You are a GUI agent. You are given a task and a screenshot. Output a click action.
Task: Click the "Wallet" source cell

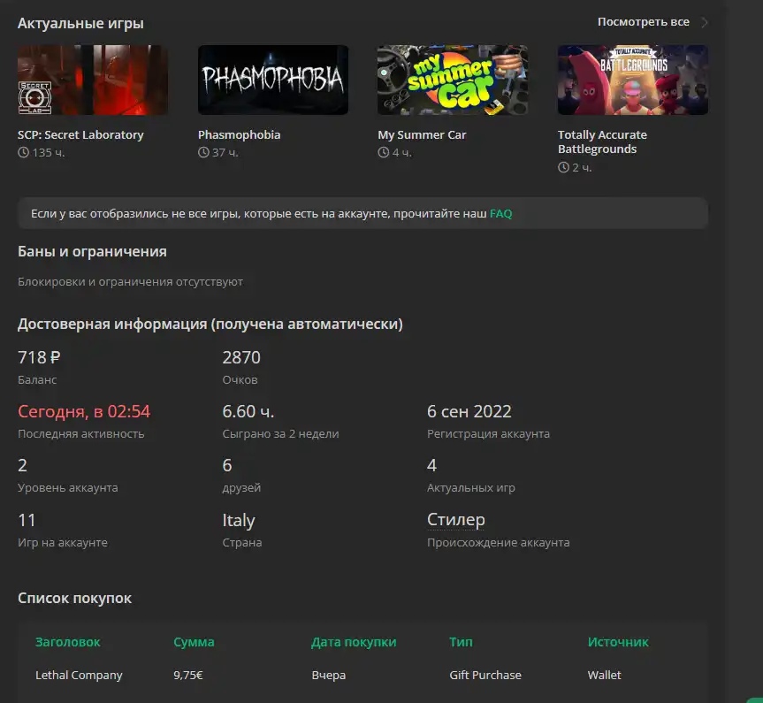tap(605, 675)
